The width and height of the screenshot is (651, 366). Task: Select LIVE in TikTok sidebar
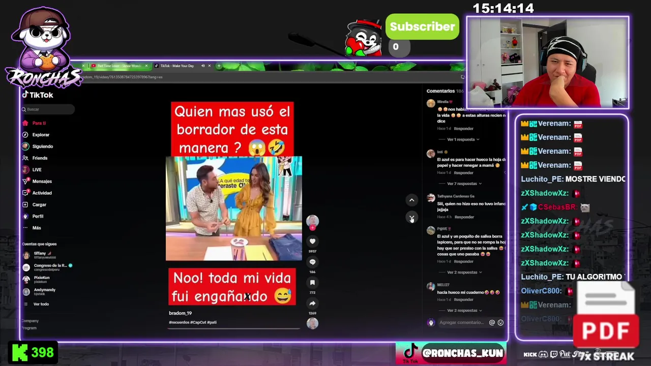tap(37, 170)
